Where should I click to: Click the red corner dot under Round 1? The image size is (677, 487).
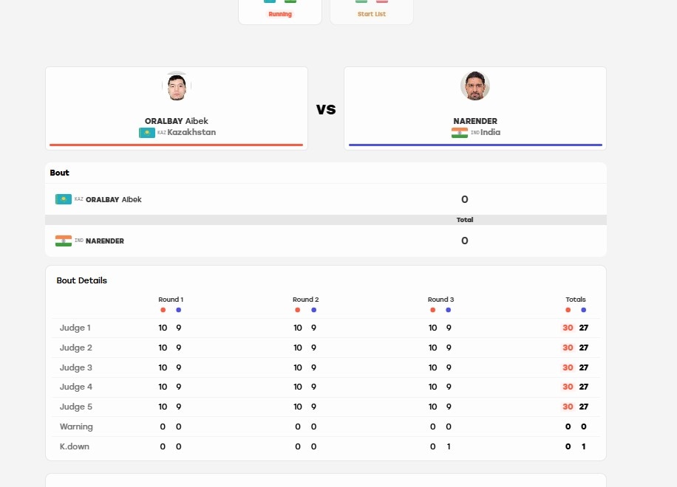tap(163, 310)
